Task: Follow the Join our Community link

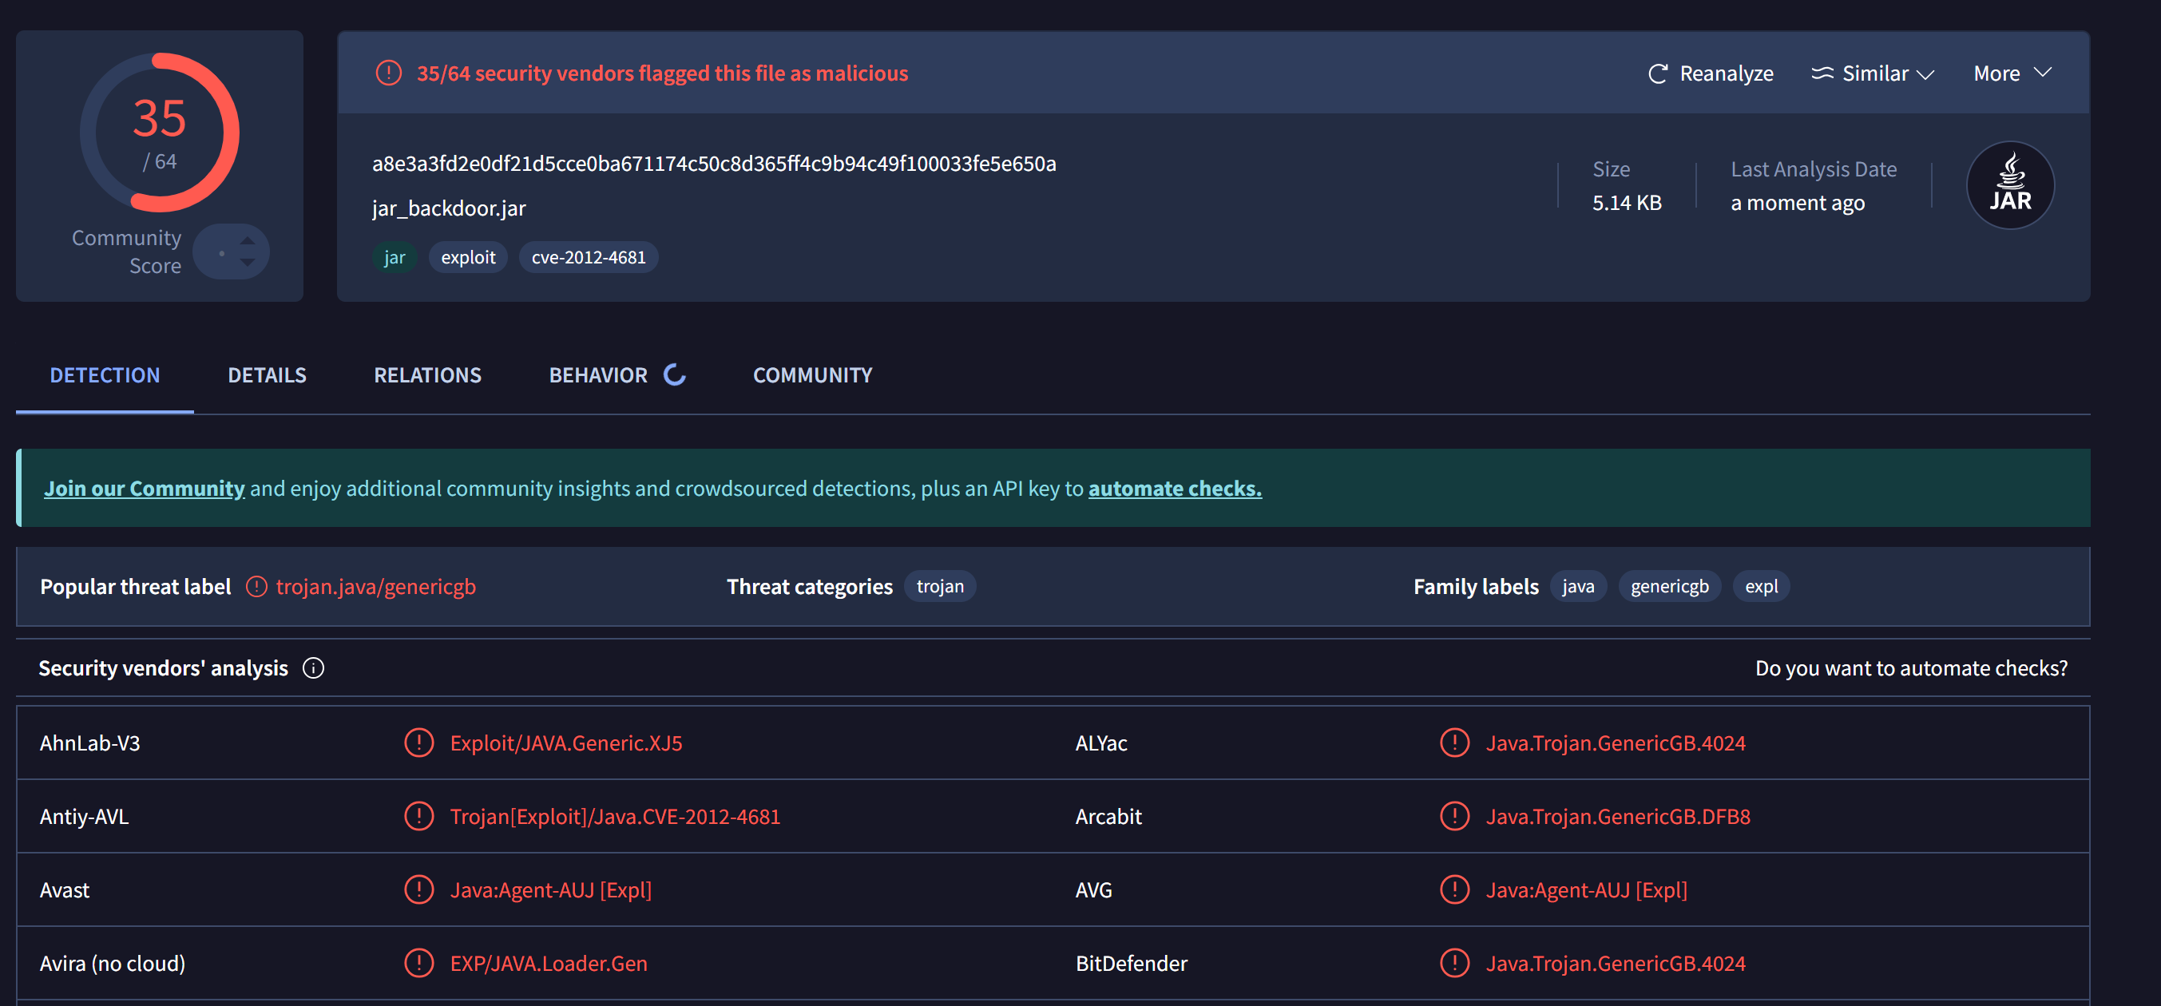Action: click(x=145, y=489)
